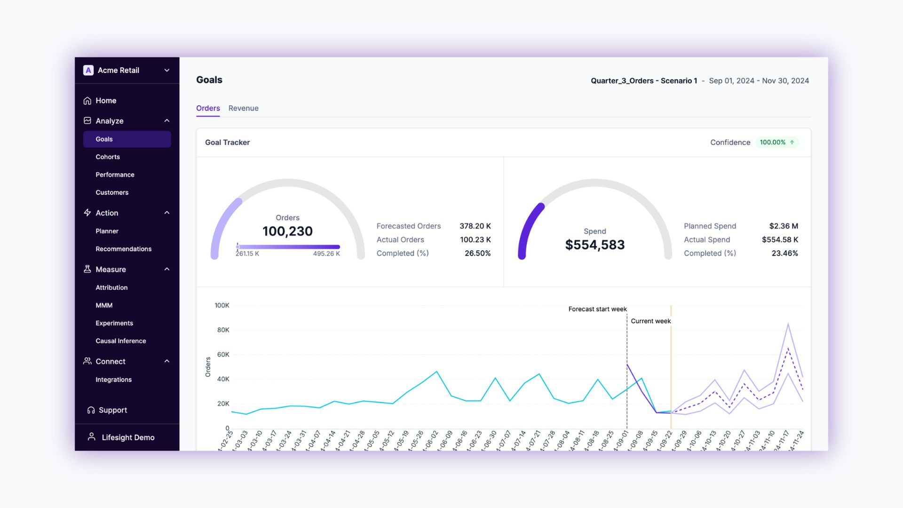Collapse the Analyze section chevron
Screen dimensions: 903x508
pos(166,121)
